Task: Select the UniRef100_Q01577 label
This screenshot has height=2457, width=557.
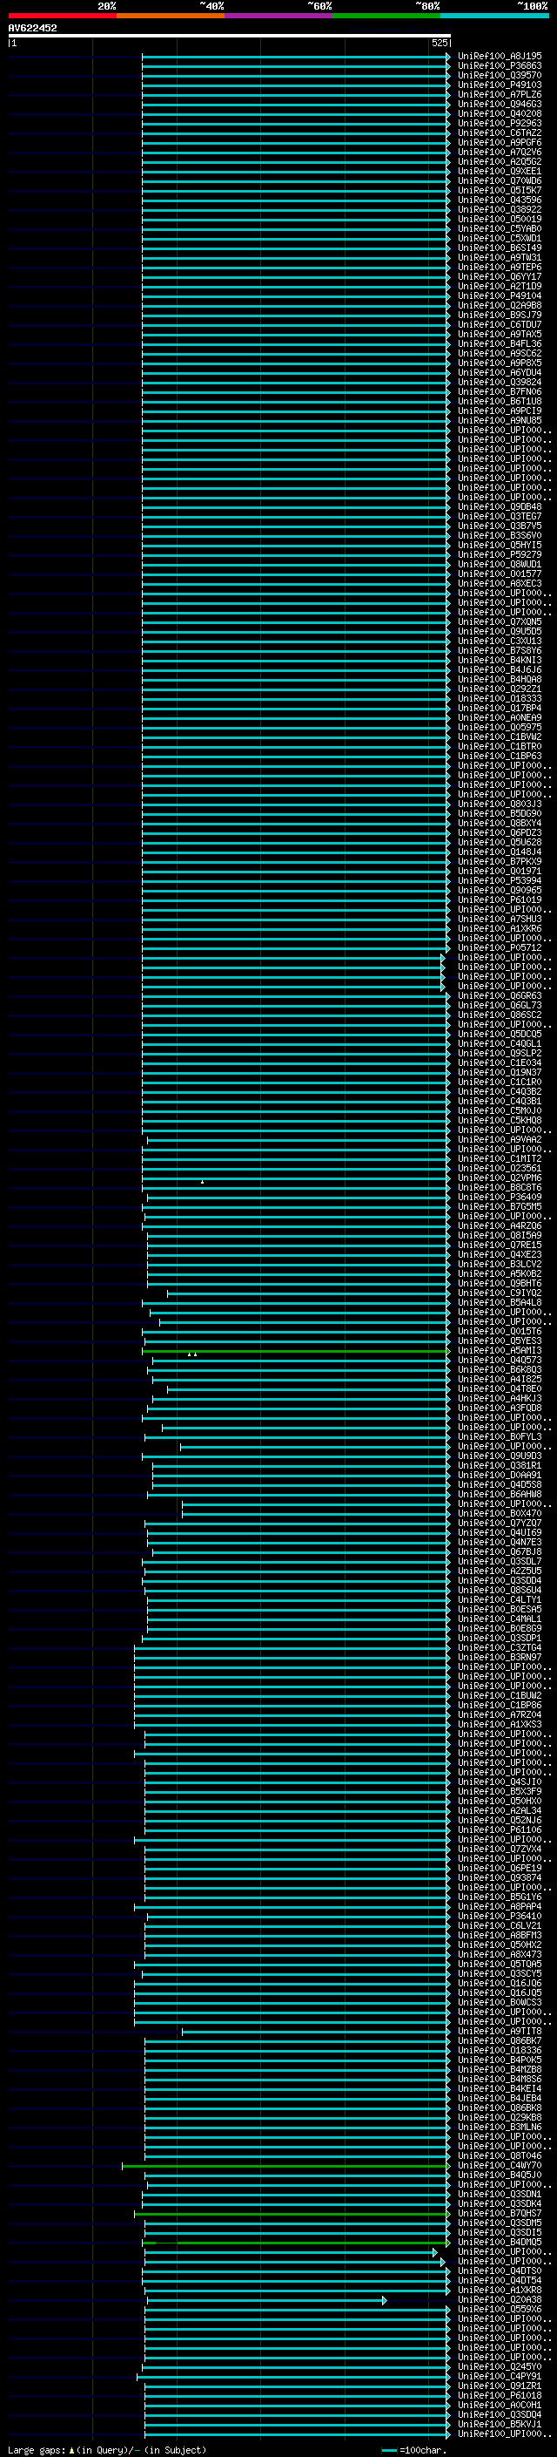Action: point(500,574)
